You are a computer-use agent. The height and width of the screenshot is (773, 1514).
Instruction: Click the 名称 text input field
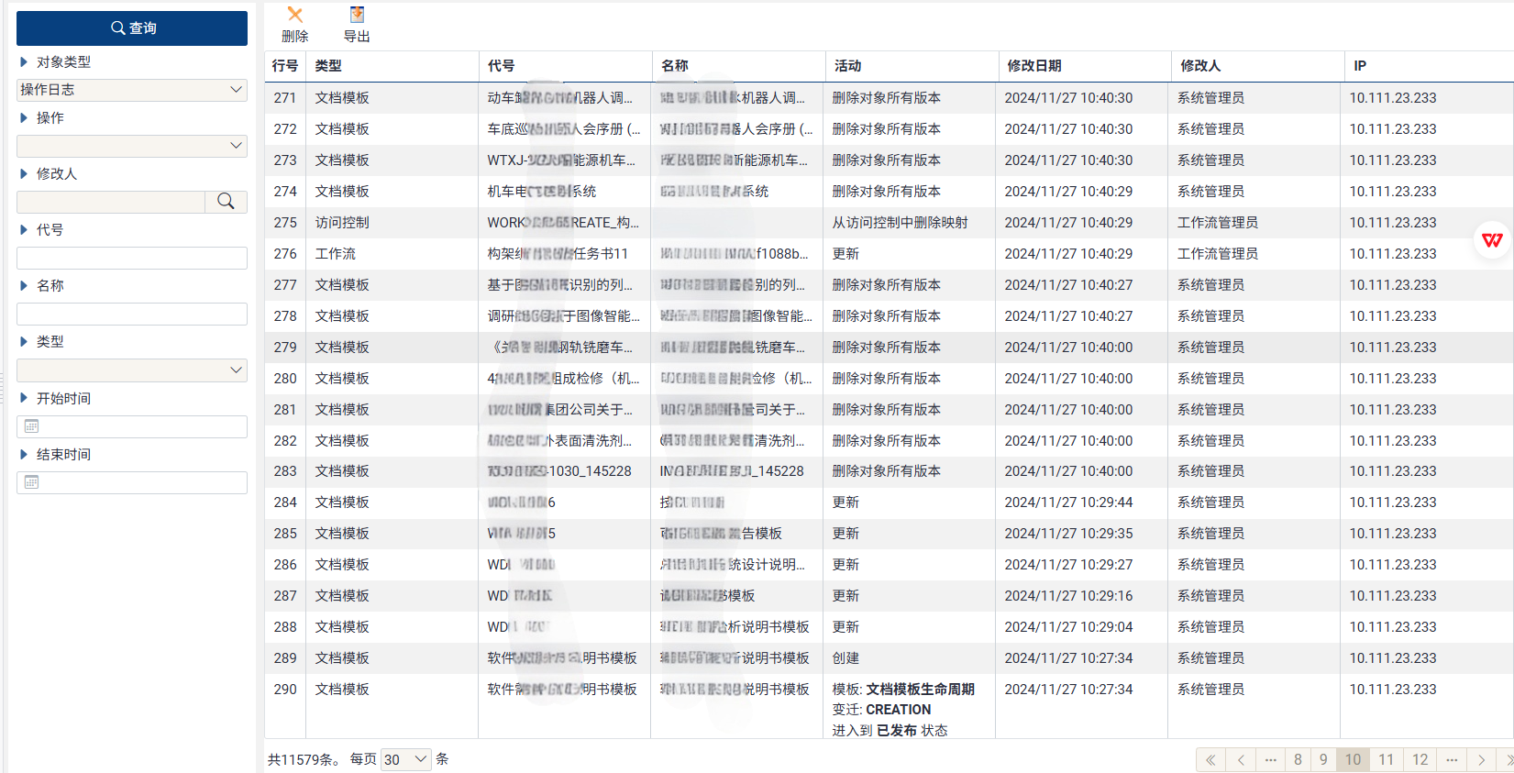click(132, 315)
